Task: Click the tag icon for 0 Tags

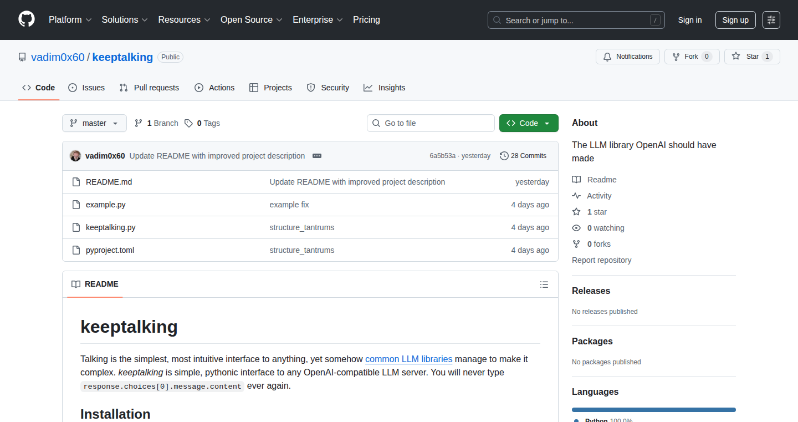Action: pyautogui.click(x=189, y=123)
